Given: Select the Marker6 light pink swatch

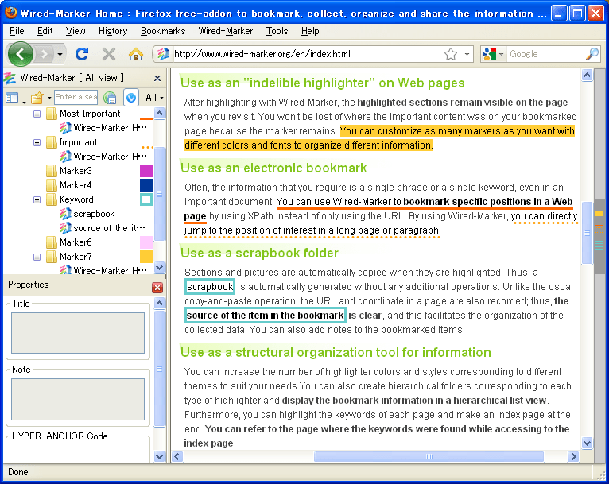Looking at the screenshot, I should [x=146, y=242].
